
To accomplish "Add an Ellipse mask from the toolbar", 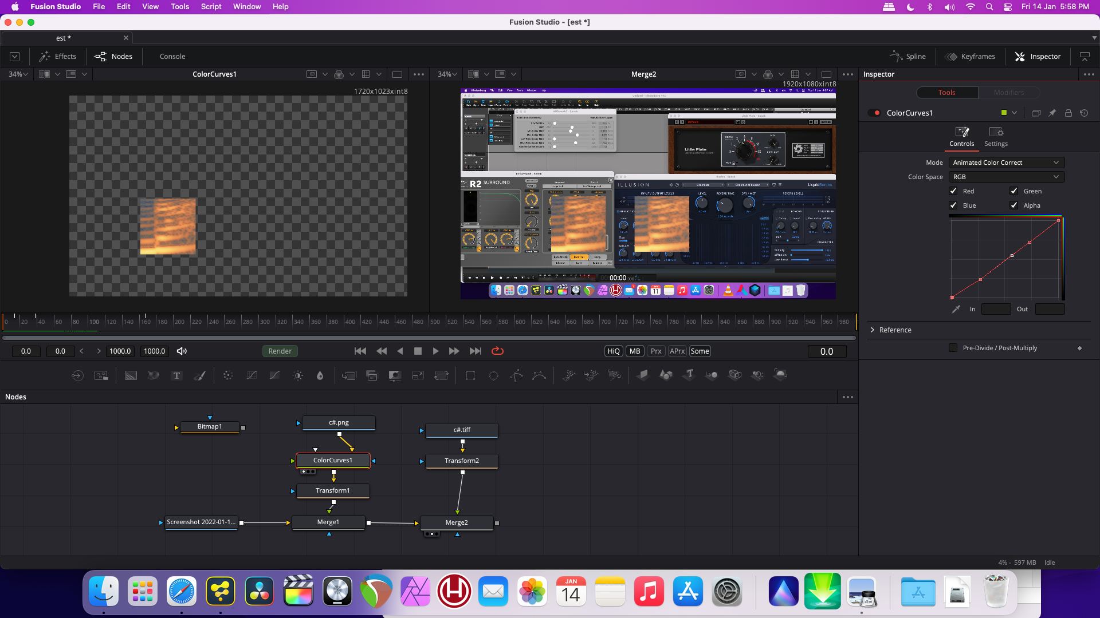I will tap(493, 375).
